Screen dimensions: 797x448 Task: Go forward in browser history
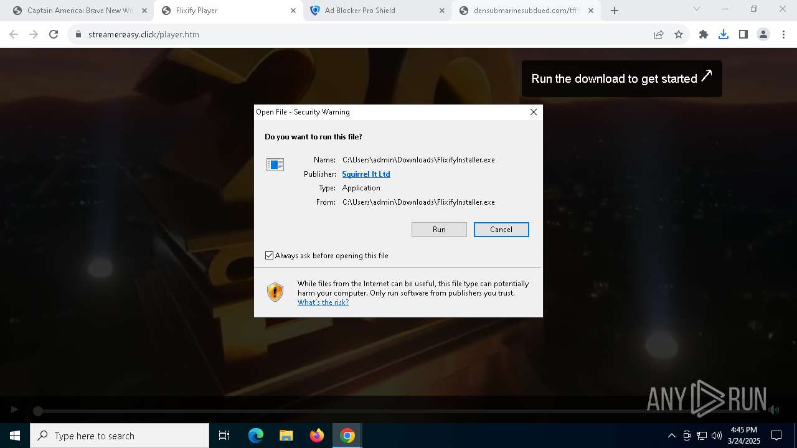pos(34,34)
